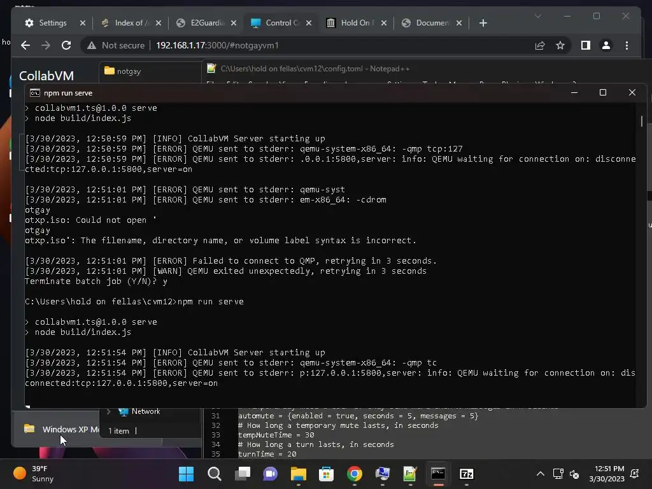
Task: Click the 'turnTime = 20' line in Notepad++
Action: 267,454
